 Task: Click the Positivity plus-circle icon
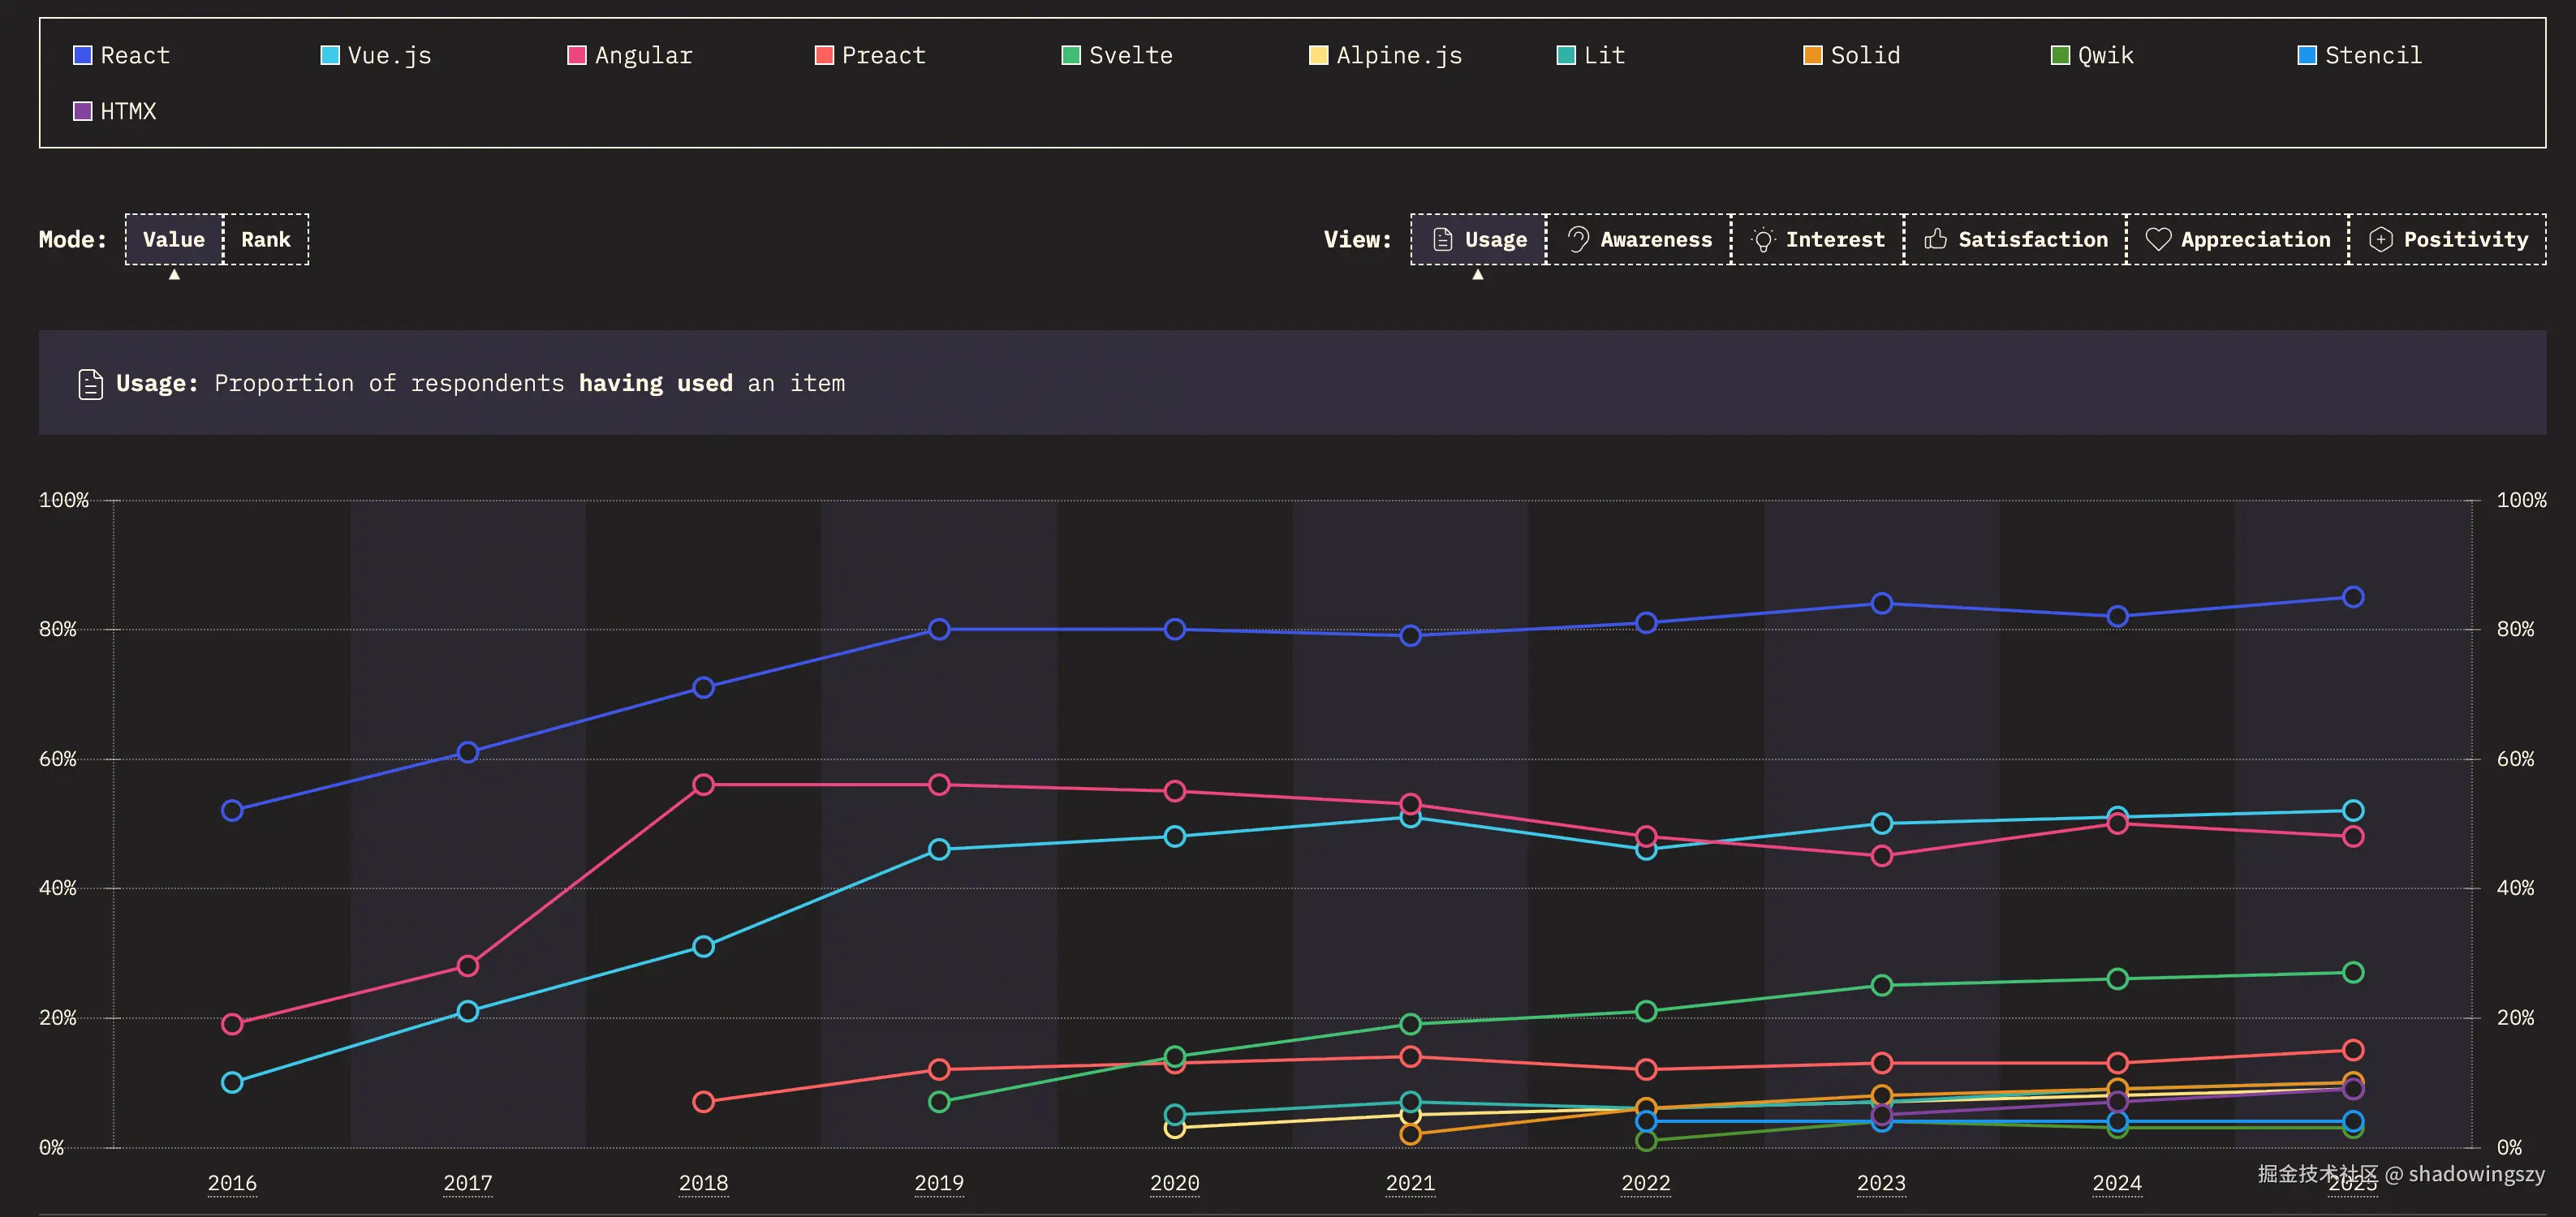2381,239
